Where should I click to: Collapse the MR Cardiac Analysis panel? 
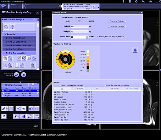pyautogui.click(x=3, y=20)
